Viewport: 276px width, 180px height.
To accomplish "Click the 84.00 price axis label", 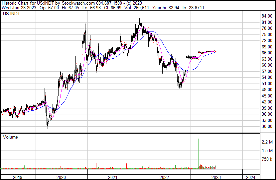I will tap(267, 16).
